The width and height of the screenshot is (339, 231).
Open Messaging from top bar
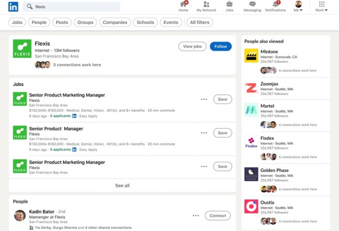(252, 6)
